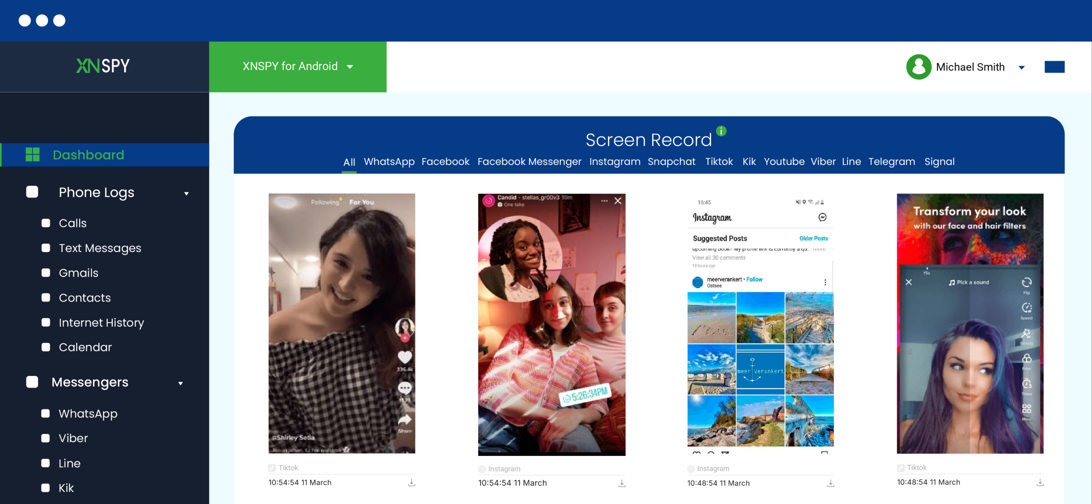The height and width of the screenshot is (504, 1092).
Task: Click the XNSPY logo
Action: 103,66
